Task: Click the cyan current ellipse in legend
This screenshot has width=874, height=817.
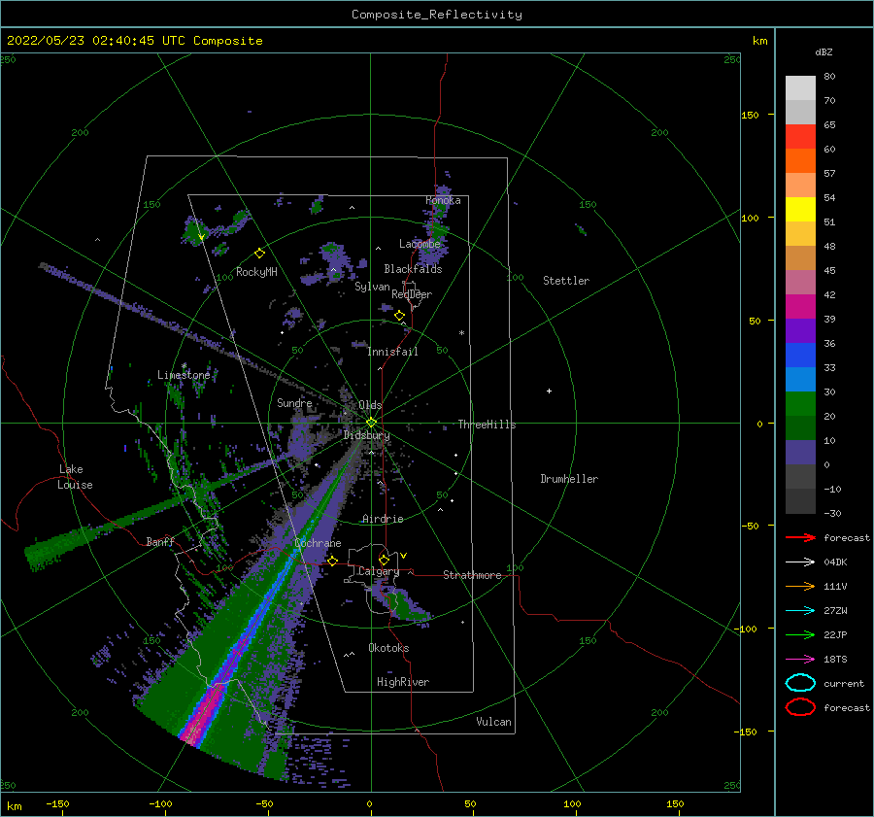Action: click(800, 683)
